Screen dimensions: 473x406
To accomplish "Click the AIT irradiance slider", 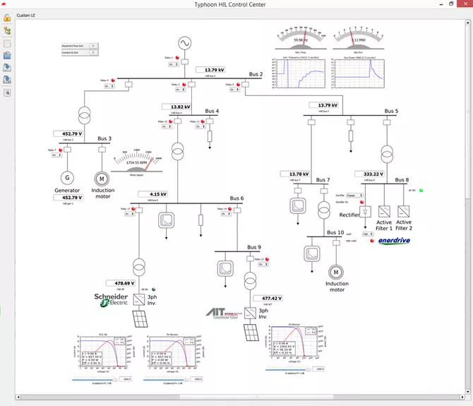I will [x=288, y=370].
